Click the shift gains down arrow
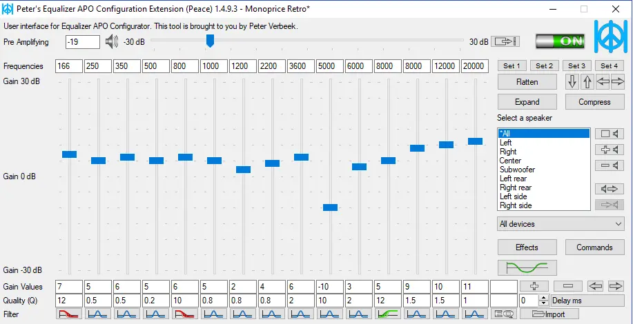This screenshot has height=324, width=633. (572, 82)
